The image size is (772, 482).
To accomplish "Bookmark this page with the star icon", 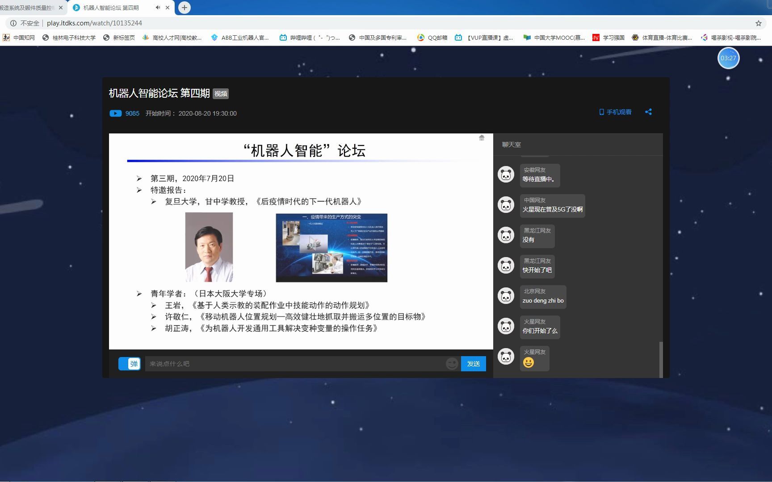I will pos(759,23).
